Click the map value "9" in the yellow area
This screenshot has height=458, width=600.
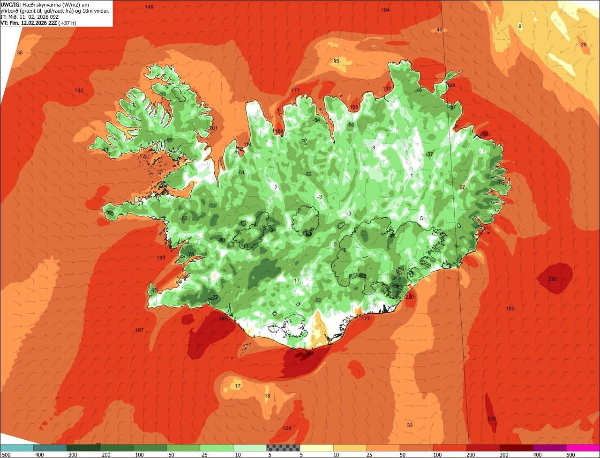click(520, 26)
